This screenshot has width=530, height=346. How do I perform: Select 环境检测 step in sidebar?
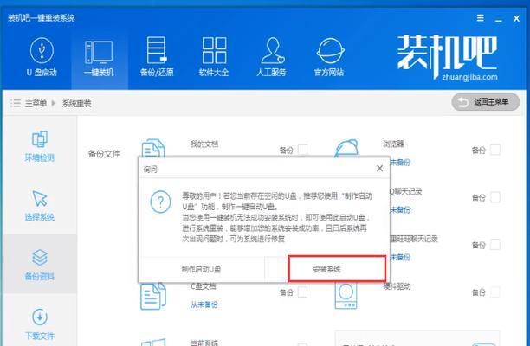[40, 146]
